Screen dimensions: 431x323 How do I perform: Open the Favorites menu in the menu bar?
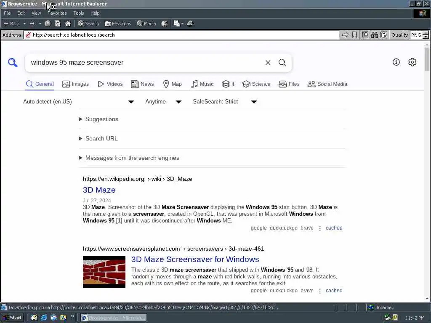(x=57, y=13)
